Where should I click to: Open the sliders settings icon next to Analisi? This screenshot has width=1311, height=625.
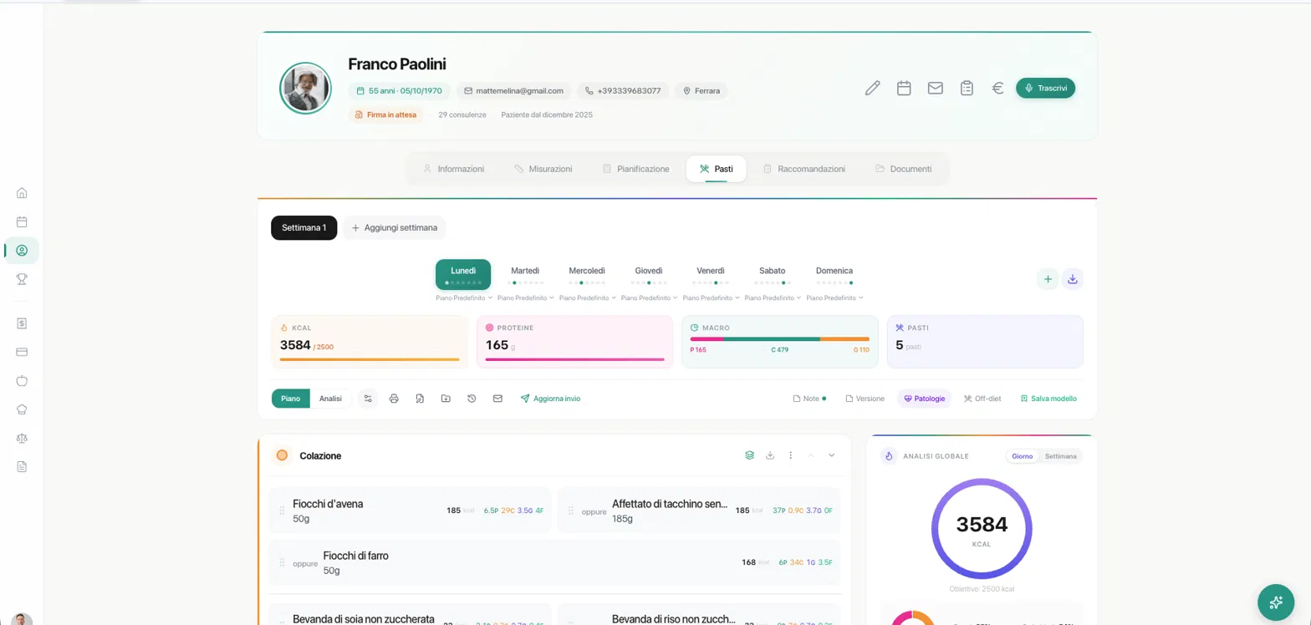(x=368, y=399)
